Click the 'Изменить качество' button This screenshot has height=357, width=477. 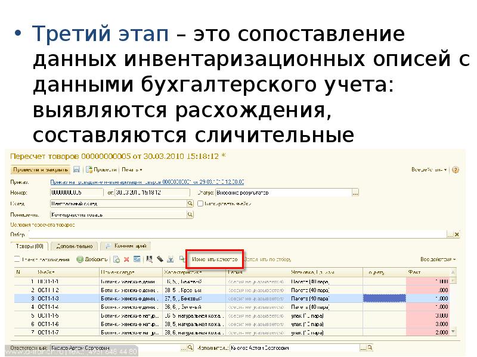coord(215,259)
